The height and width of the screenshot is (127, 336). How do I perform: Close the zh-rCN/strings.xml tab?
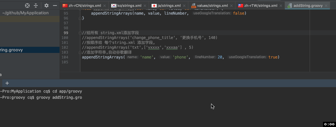point(104,6)
